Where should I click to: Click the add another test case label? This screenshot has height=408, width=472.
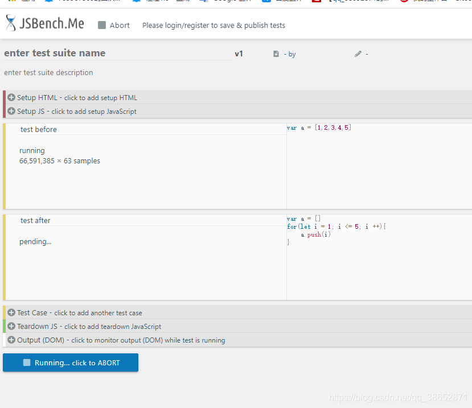point(98,313)
